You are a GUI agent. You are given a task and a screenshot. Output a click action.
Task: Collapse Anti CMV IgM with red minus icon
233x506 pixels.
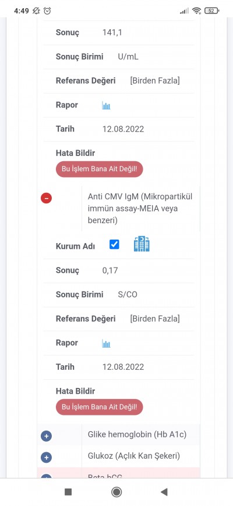click(46, 198)
